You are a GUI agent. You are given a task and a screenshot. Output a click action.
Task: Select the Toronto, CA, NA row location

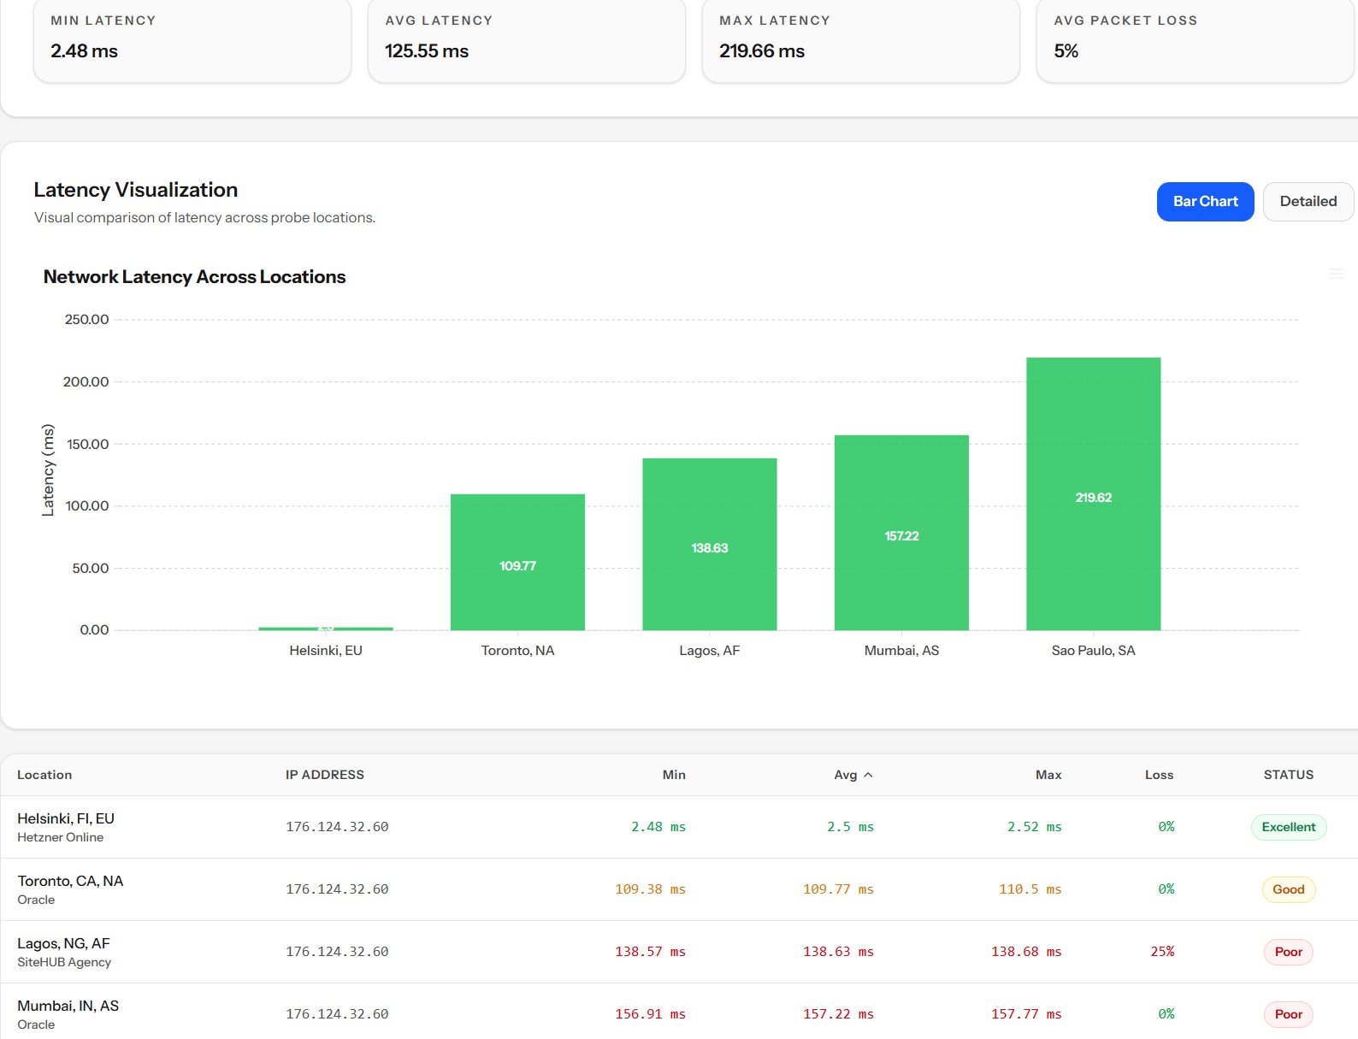pyautogui.click(x=70, y=882)
